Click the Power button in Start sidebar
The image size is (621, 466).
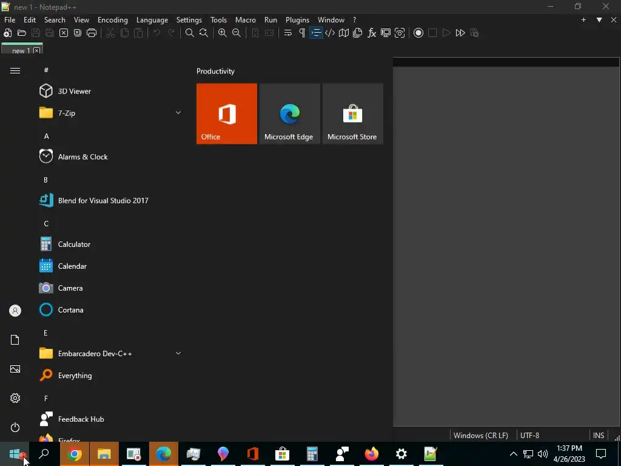point(15,427)
